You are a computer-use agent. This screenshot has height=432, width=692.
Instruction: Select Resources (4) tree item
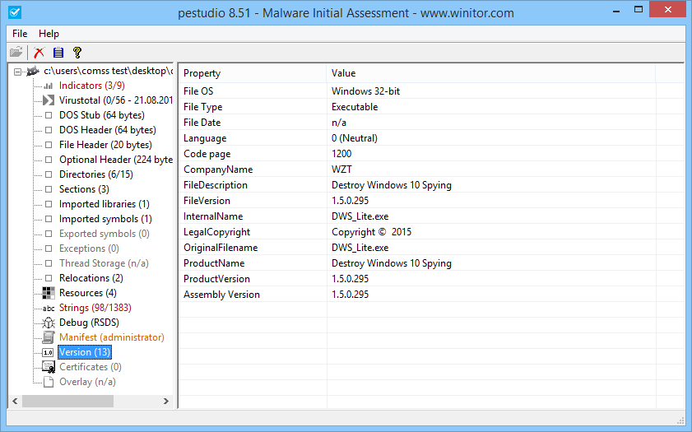[88, 293]
